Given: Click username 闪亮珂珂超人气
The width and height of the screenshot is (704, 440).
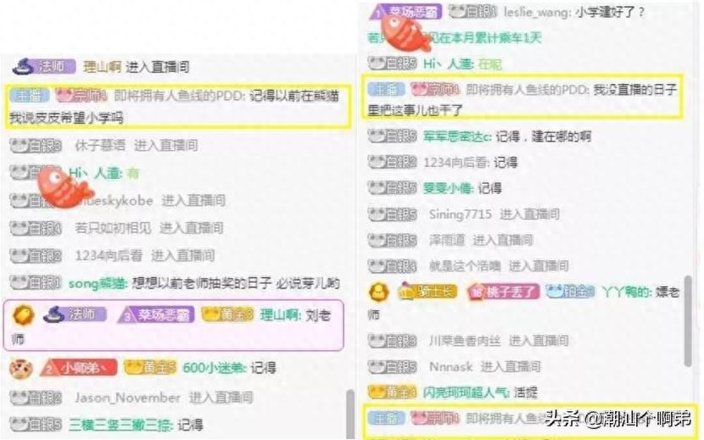Looking at the screenshot, I should pos(466,393).
